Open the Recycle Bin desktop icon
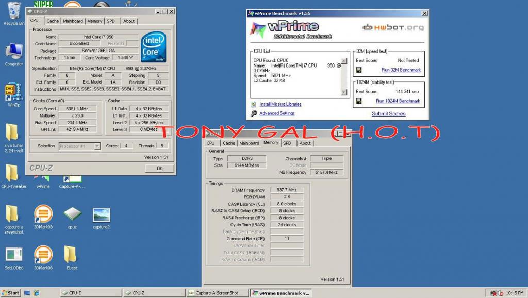Screen dimensions: 528x298 tap(14, 13)
